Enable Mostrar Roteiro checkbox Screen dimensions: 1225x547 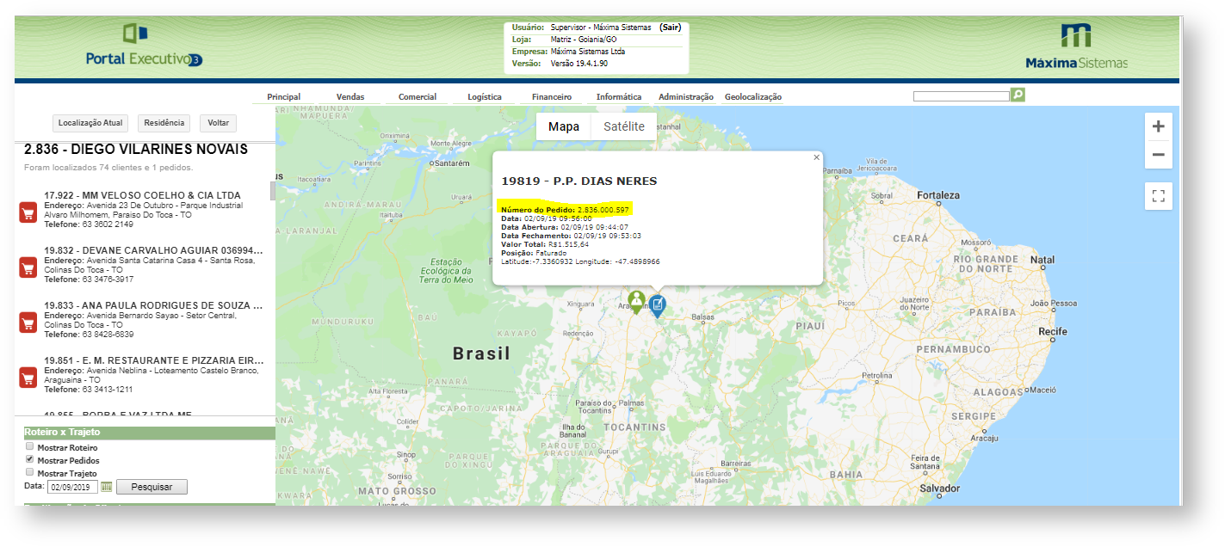(x=29, y=446)
